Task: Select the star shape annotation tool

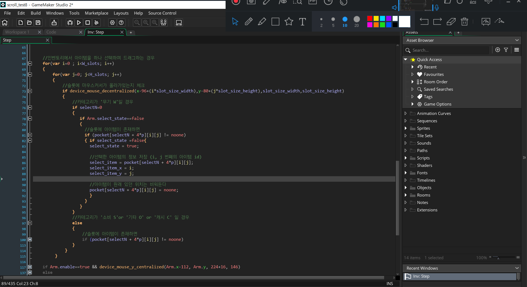Action: click(289, 21)
